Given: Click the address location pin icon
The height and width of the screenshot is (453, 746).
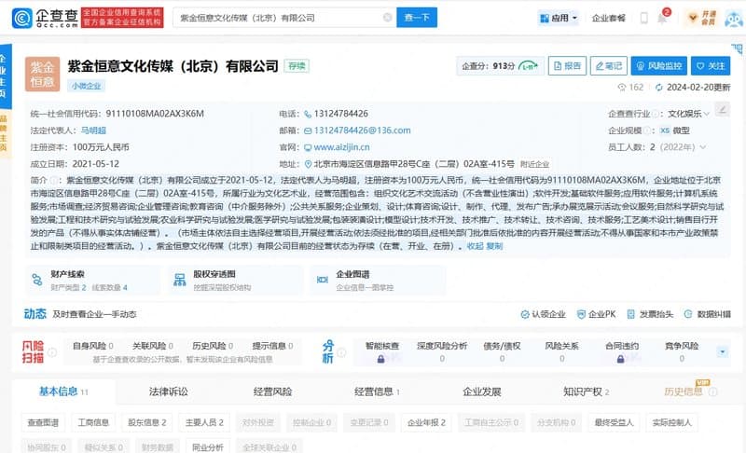Looking at the screenshot, I should coord(308,164).
